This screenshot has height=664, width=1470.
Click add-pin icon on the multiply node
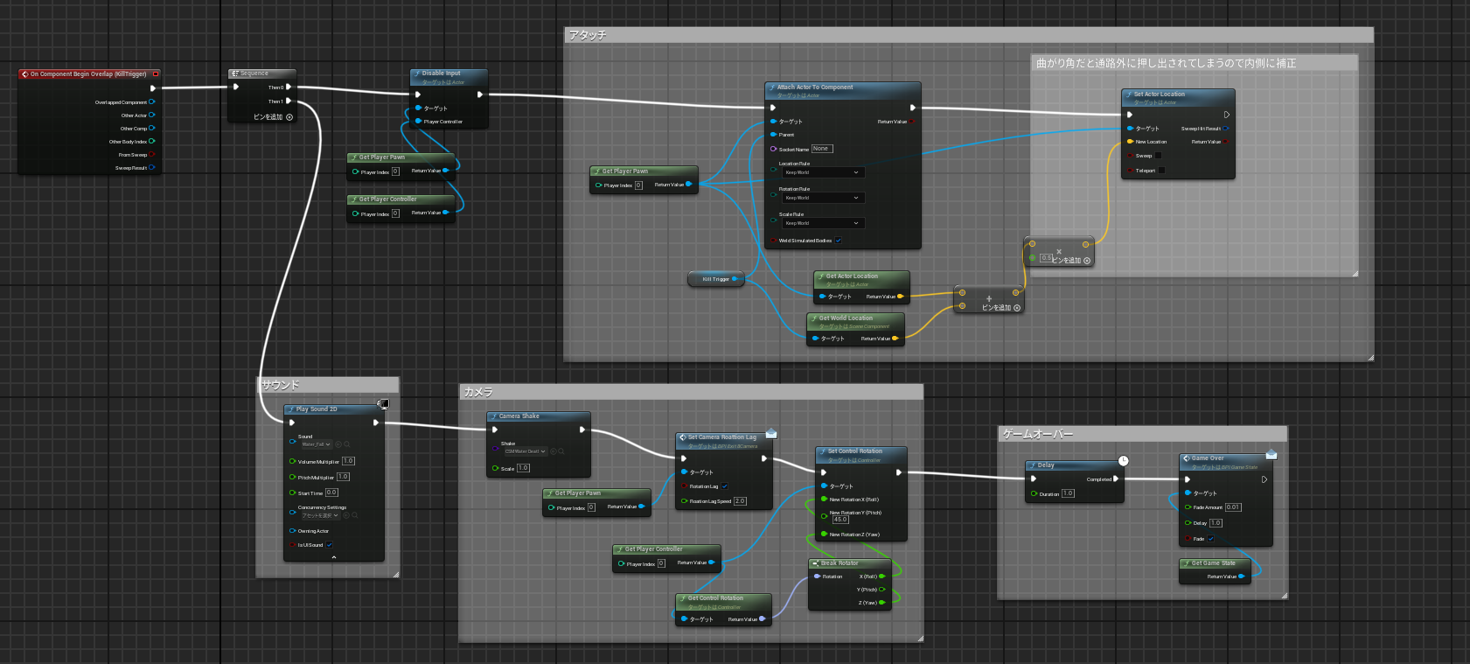[1087, 261]
